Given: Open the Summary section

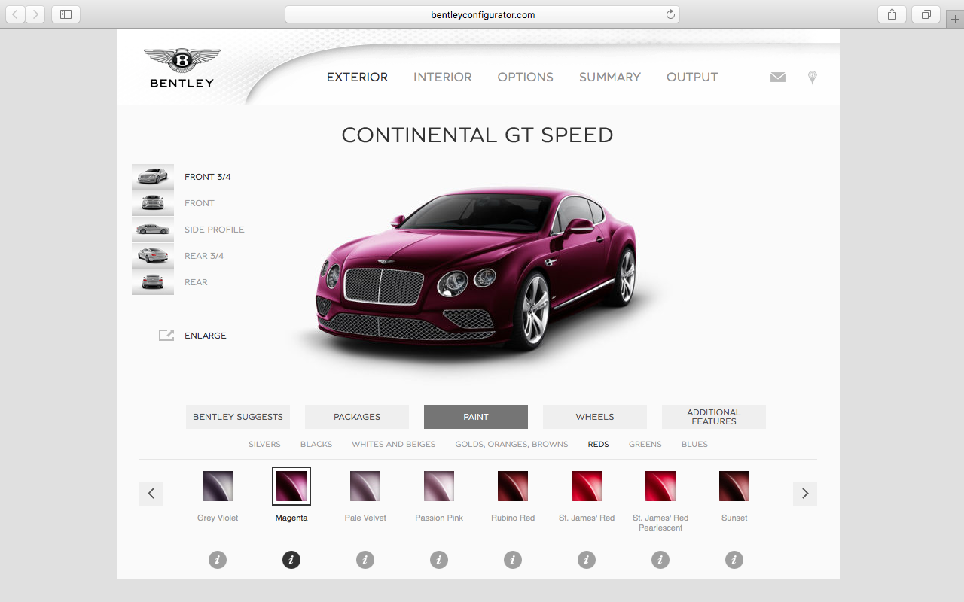Looking at the screenshot, I should (x=610, y=77).
